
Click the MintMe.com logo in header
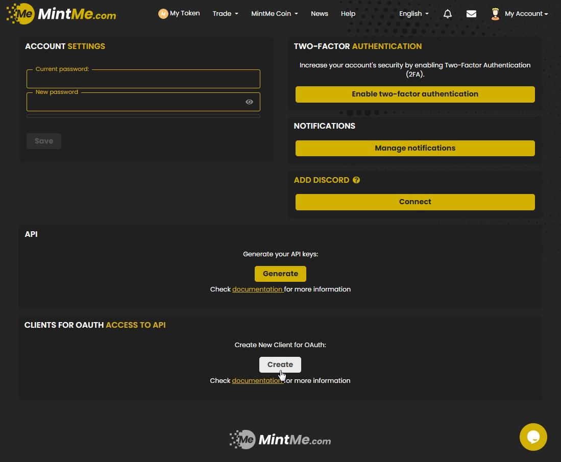(x=61, y=14)
